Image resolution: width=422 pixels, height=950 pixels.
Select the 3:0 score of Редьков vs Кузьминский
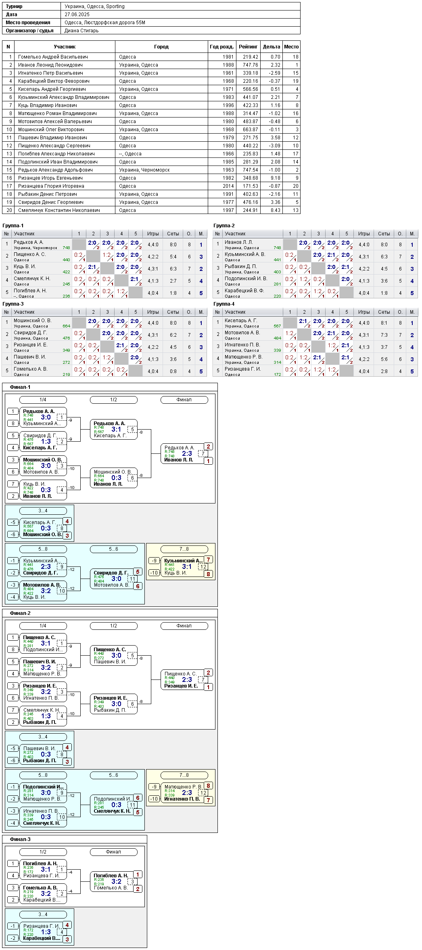(x=46, y=417)
